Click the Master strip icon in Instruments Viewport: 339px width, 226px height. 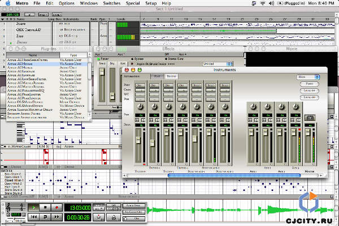(x=310, y=118)
